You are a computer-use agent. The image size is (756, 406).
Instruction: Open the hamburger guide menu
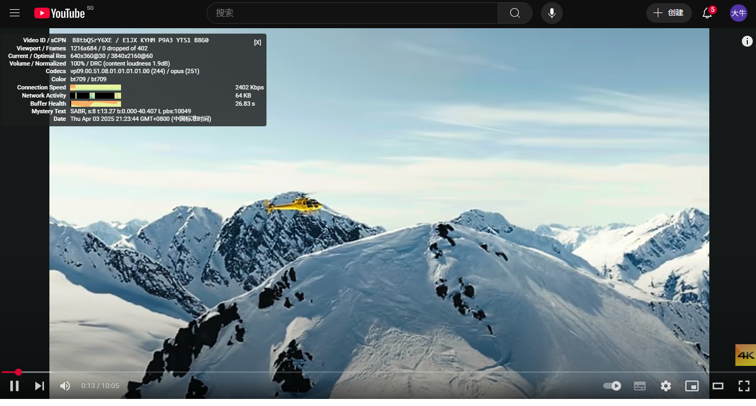tap(15, 12)
